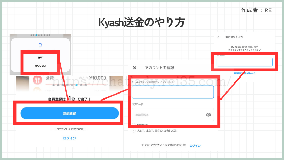Click the fork and knife 食費 icon
This screenshot has height=160, width=284.
pyautogui.click(x=38, y=80)
